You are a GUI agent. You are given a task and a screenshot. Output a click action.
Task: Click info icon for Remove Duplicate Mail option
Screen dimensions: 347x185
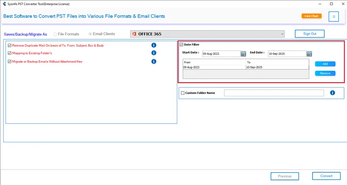coord(154,45)
